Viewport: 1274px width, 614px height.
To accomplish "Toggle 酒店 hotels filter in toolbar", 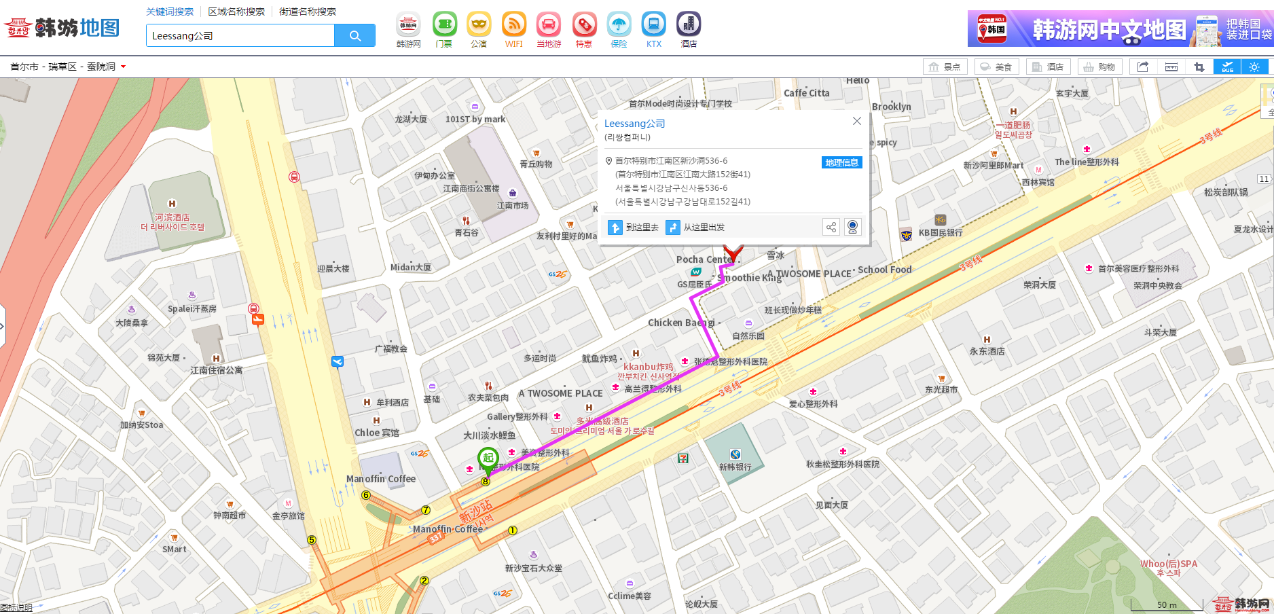I will pyautogui.click(x=1048, y=67).
